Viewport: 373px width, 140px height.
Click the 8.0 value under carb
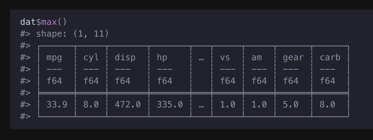point(328,105)
